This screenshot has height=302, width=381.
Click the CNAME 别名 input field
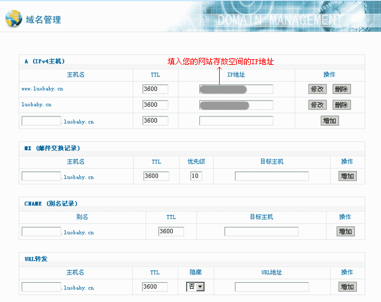click(x=41, y=231)
